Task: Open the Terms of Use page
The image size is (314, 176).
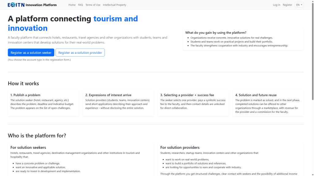Action: click(93, 5)
